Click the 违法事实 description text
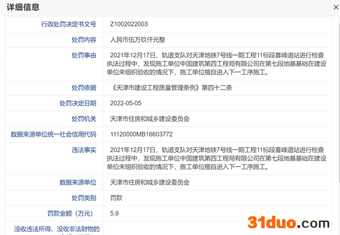 click(218, 159)
